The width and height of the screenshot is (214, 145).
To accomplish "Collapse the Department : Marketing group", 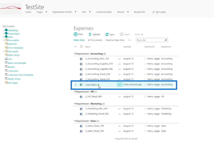I will coord(75,104).
